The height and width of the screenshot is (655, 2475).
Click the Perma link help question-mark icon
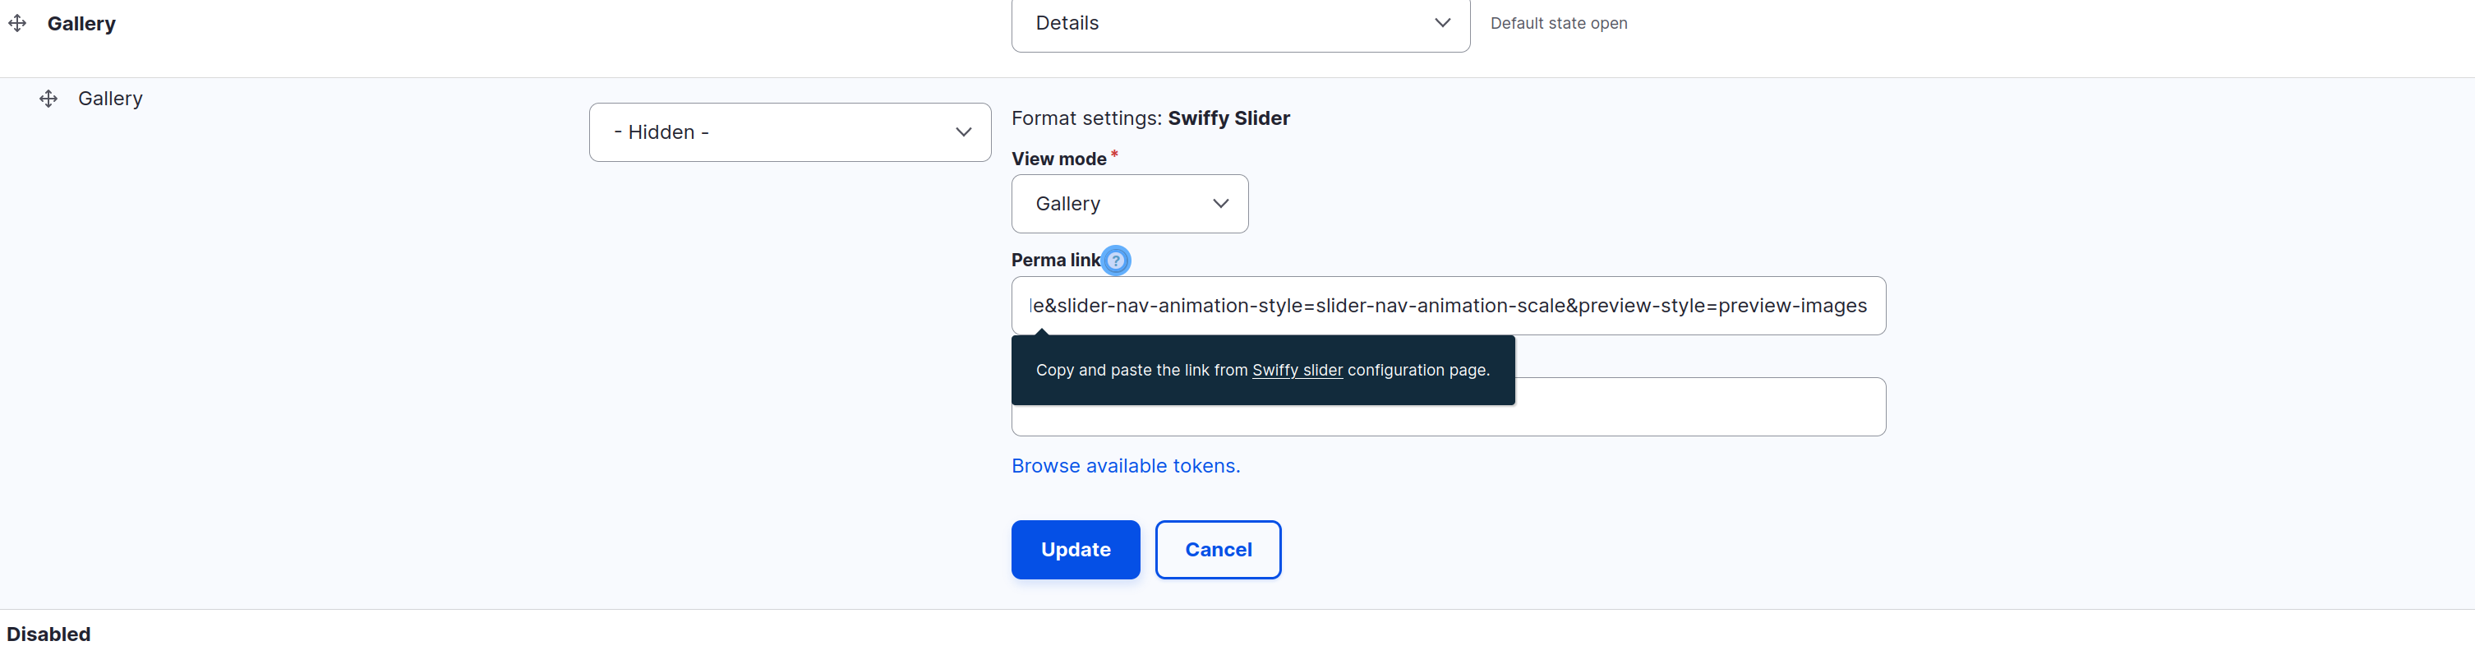tap(1116, 261)
